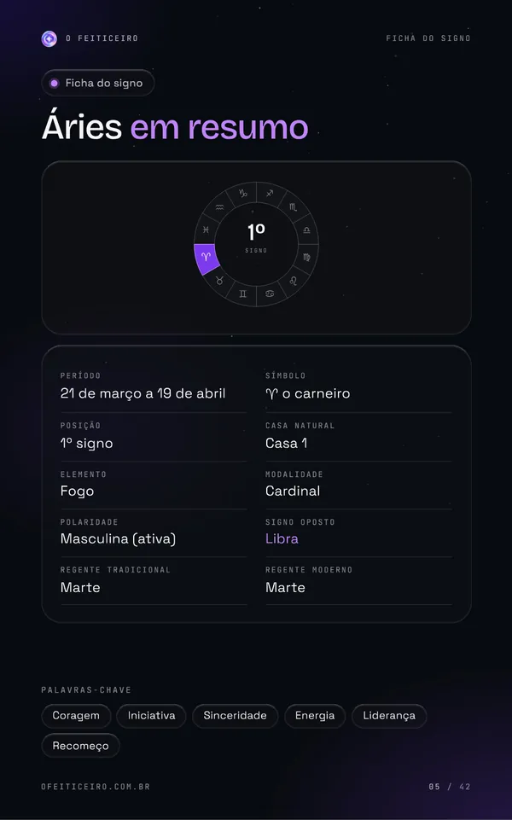This screenshot has height=820, width=512.
Task: Click the Iniciativa keyword tag
Action: click(x=152, y=715)
